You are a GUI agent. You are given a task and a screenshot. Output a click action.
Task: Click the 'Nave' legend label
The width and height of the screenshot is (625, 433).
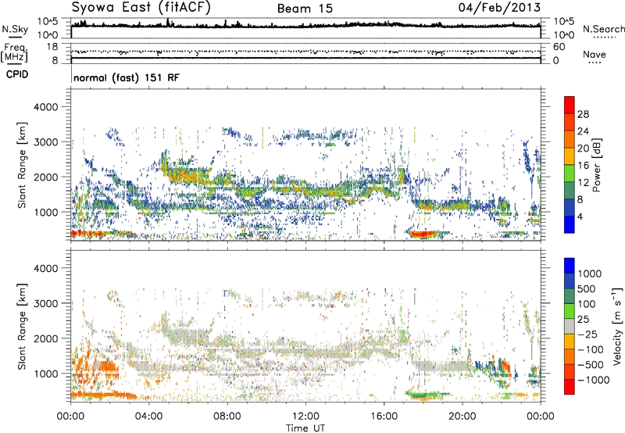point(595,55)
